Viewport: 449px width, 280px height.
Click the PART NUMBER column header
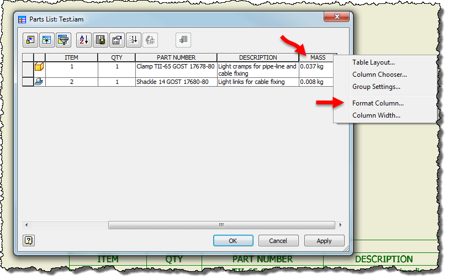pyautogui.click(x=176, y=57)
